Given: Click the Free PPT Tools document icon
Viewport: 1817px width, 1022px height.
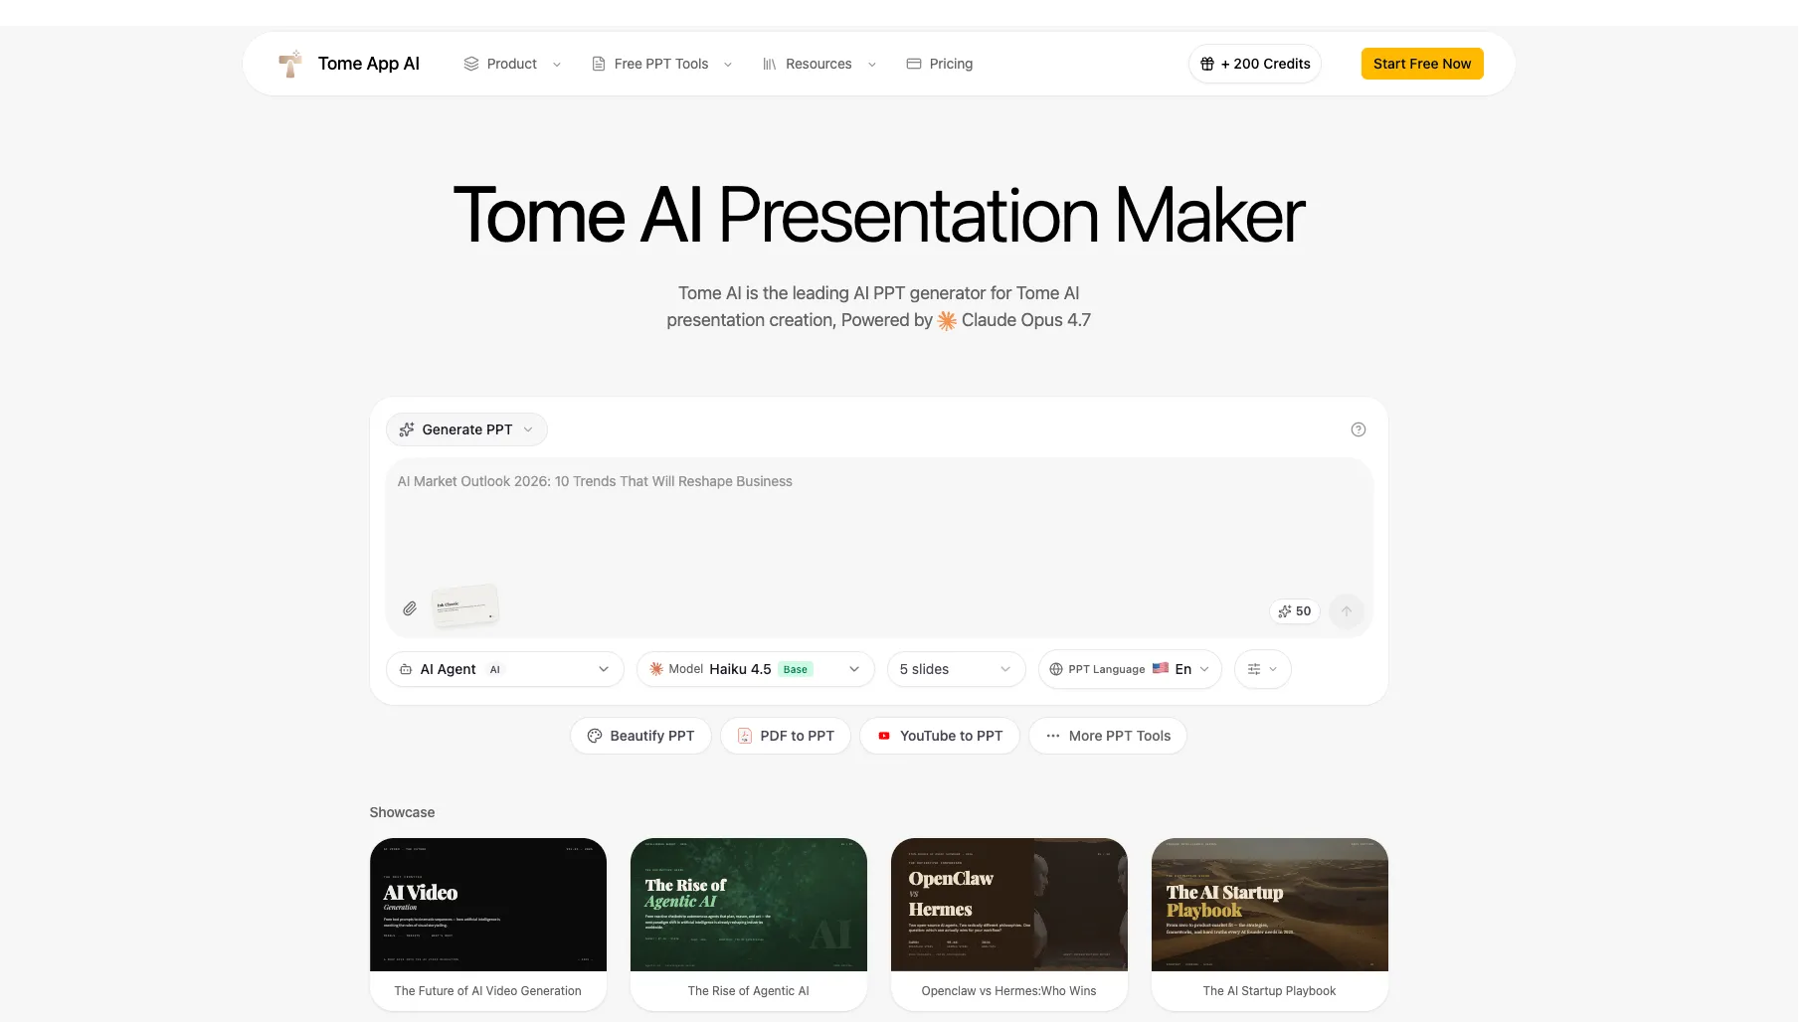Looking at the screenshot, I should click(599, 64).
